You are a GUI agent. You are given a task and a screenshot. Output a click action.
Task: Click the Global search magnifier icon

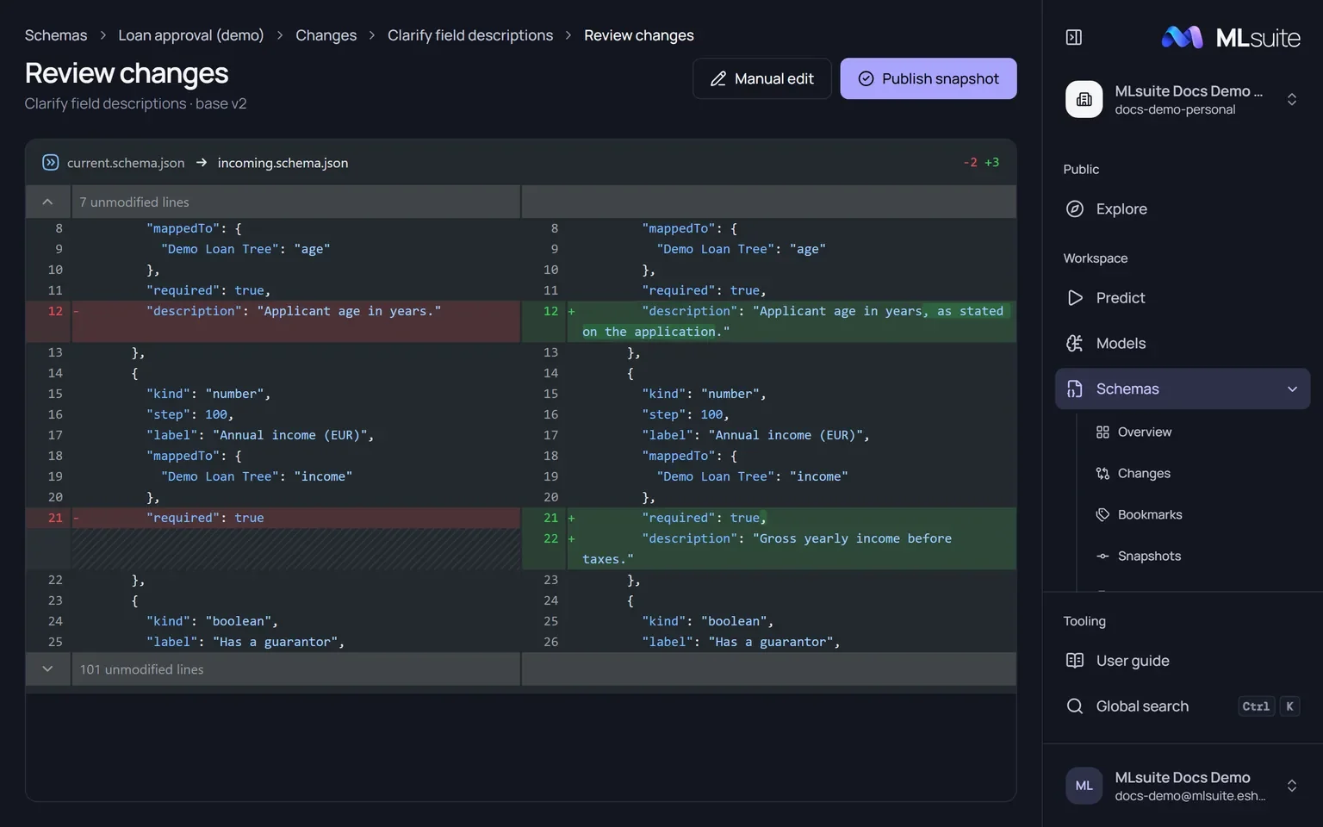click(1075, 706)
